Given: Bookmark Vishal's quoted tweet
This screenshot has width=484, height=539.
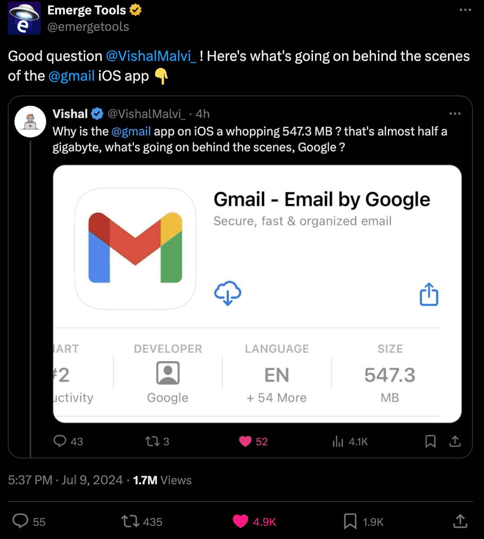Looking at the screenshot, I should pyautogui.click(x=430, y=441).
